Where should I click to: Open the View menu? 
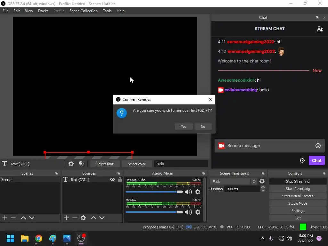pyautogui.click(x=29, y=11)
